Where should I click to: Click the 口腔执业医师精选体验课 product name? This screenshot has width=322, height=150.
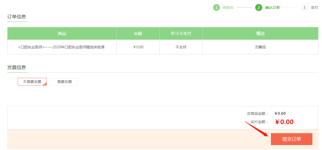coord(61,47)
